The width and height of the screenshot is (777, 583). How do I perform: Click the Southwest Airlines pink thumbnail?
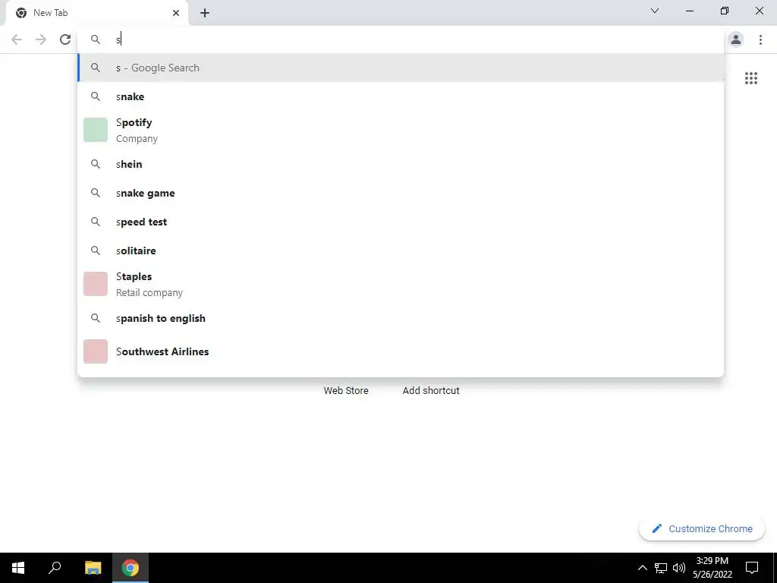coord(96,351)
